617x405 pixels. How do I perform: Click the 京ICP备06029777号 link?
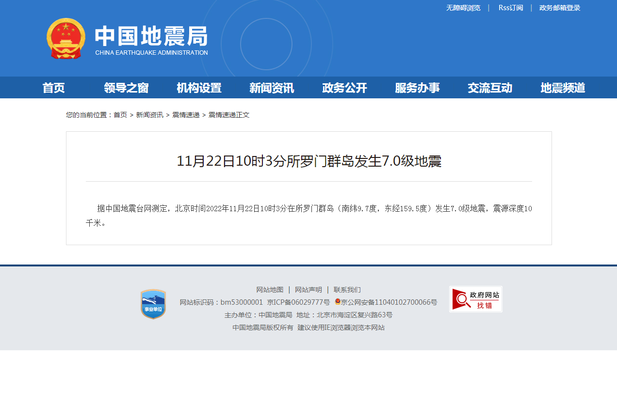298,302
